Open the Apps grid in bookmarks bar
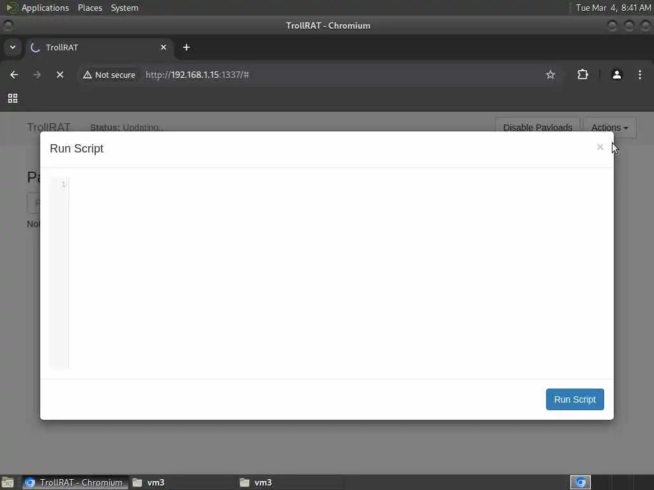This screenshot has height=490, width=654. click(x=13, y=98)
